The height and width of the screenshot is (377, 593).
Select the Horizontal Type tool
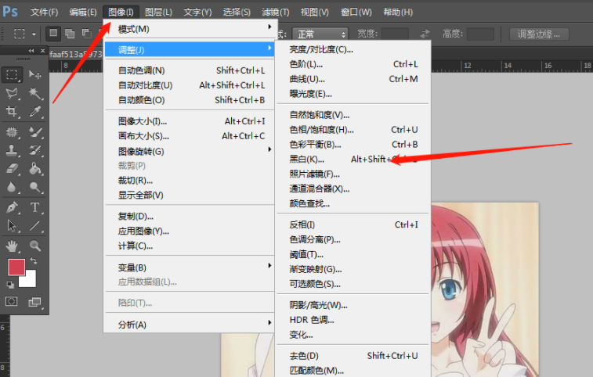35,207
